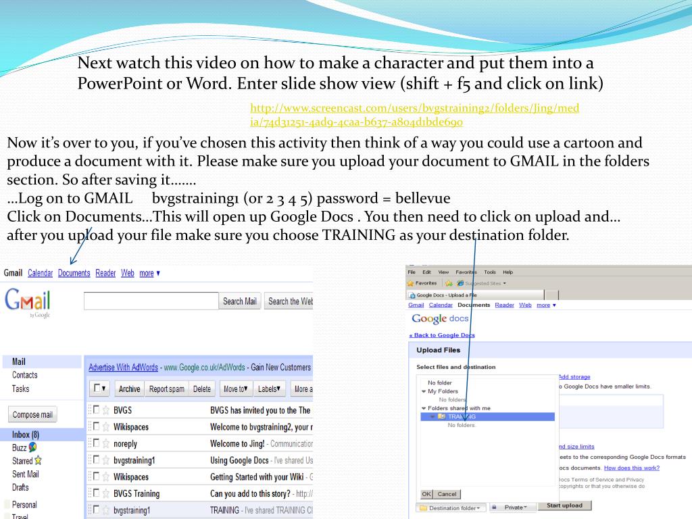Viewport: 692px width, 519px height.
Task: Click the Archive button
Action: [x=129, y=389]
